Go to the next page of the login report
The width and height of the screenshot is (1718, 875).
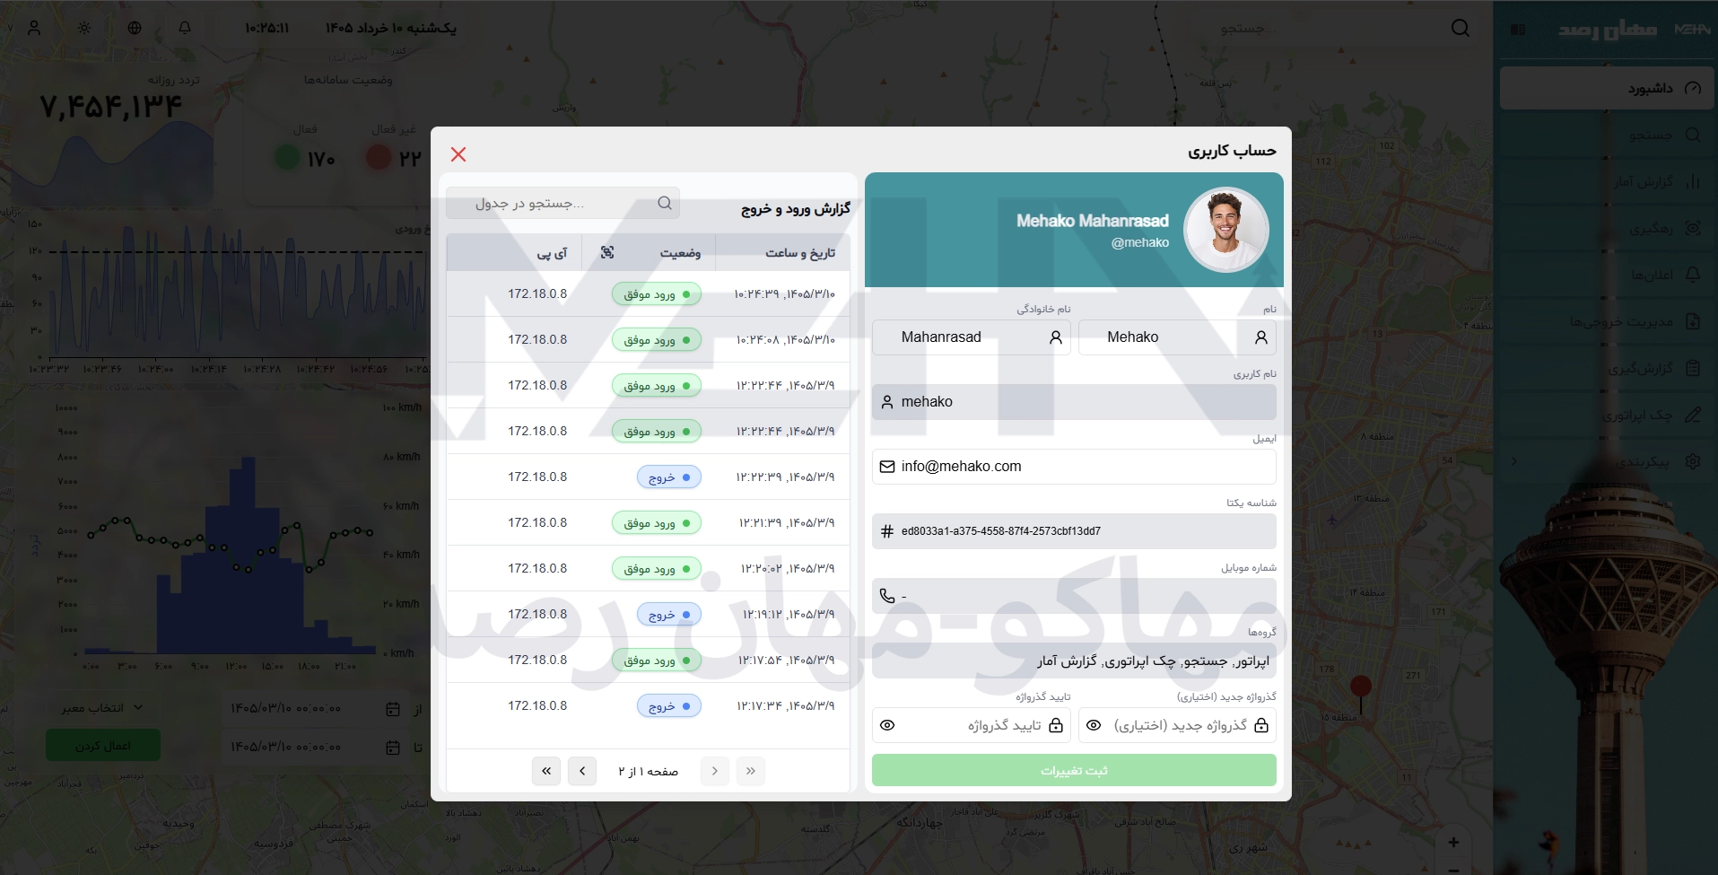[582, 771]
